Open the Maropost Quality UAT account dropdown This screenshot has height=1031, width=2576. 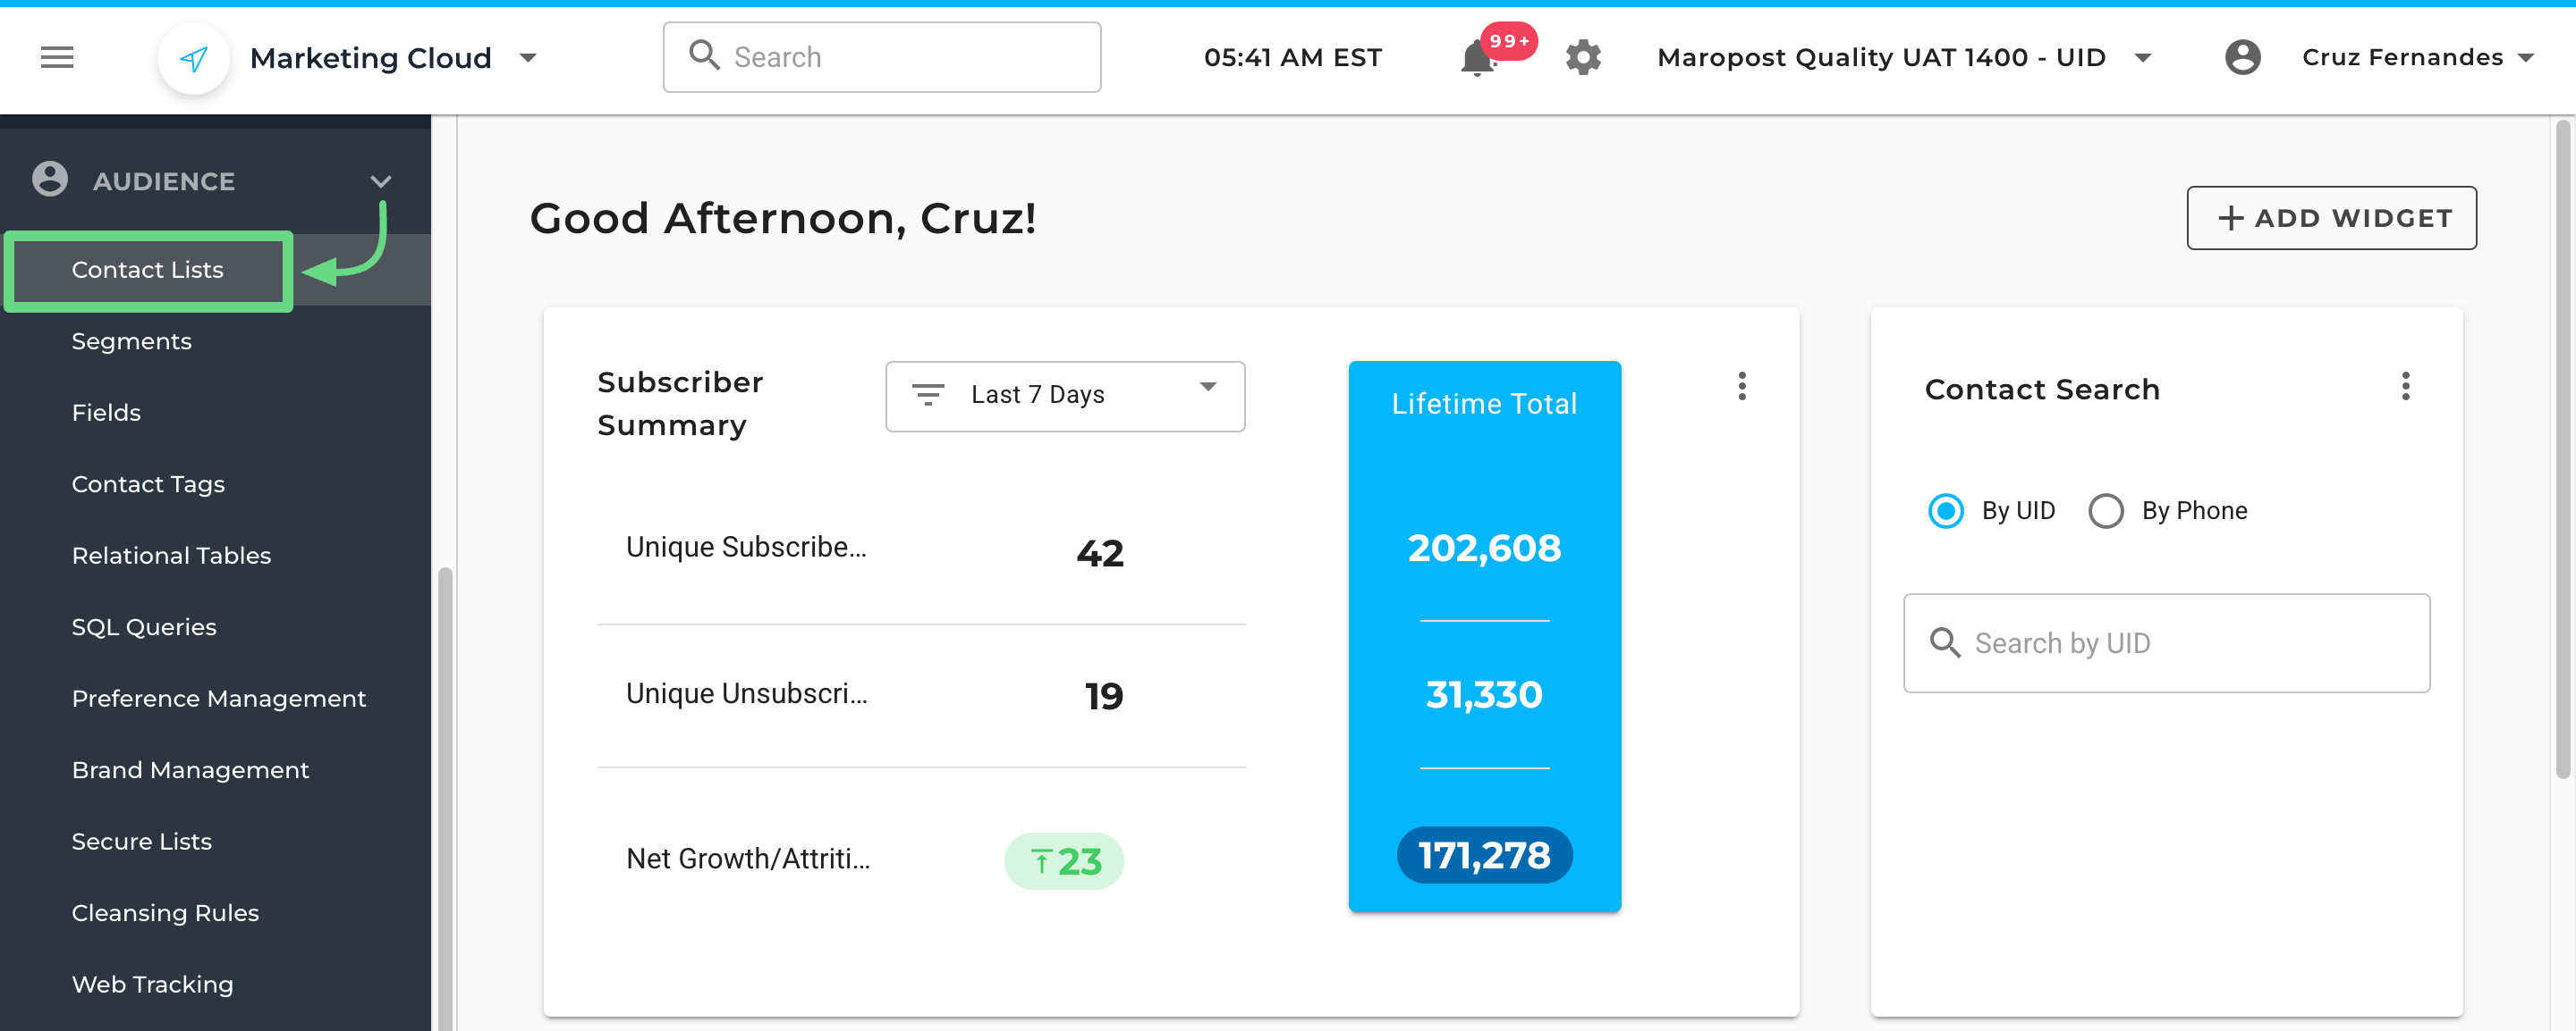(2142, 58)
